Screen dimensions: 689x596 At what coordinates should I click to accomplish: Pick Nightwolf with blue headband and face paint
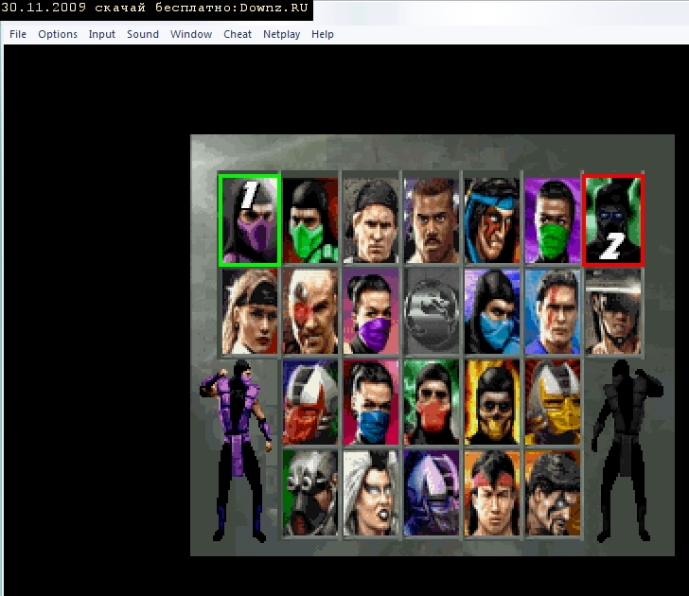pos(492,220)
